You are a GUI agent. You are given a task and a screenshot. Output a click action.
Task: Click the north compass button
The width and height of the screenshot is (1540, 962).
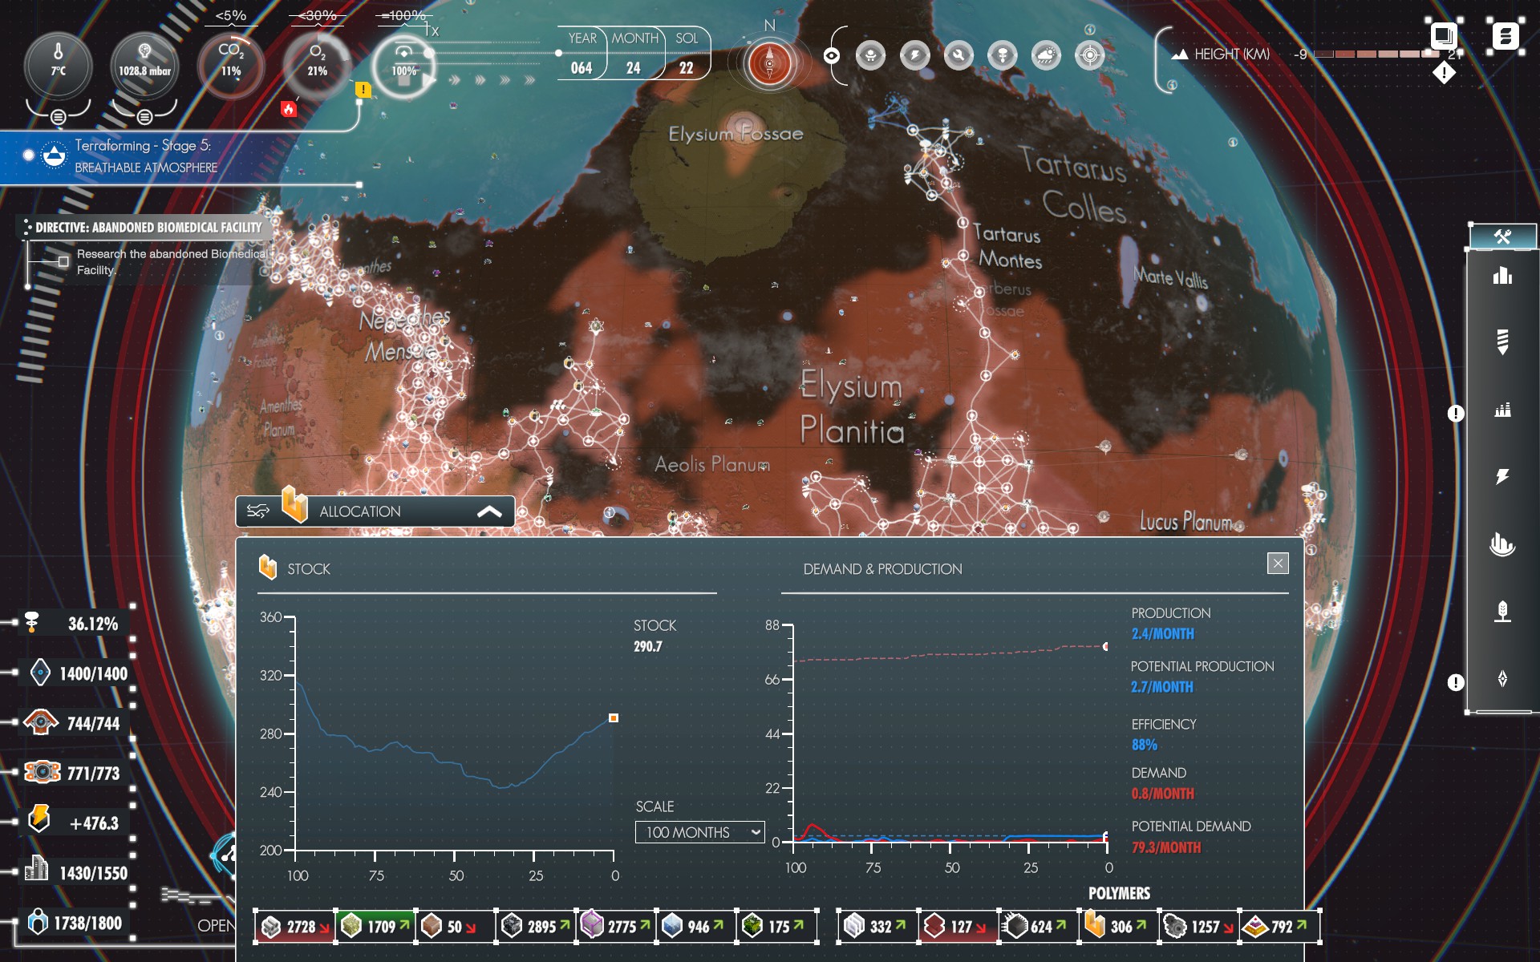[x=769, y=63]
